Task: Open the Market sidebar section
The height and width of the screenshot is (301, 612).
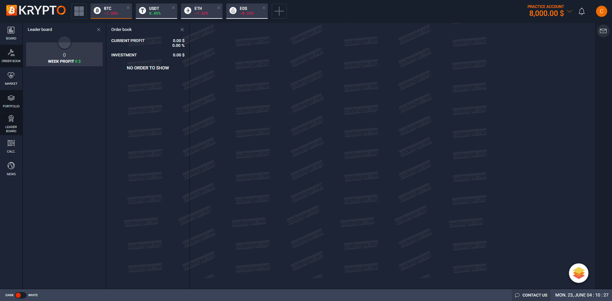Action: click(11, 79)
